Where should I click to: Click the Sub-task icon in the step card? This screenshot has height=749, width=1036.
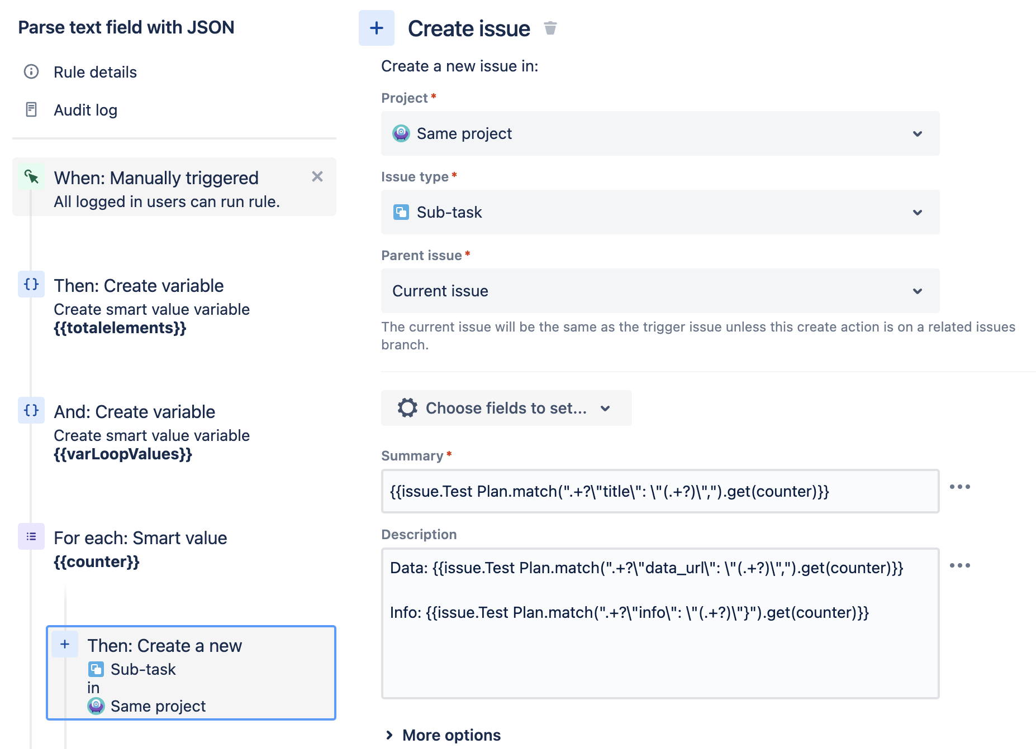pos(97,669)
